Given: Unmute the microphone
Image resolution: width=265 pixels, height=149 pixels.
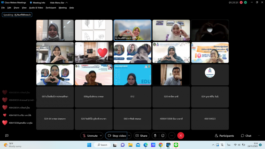Looking at the screenshot, I should [x=90, y=136].
